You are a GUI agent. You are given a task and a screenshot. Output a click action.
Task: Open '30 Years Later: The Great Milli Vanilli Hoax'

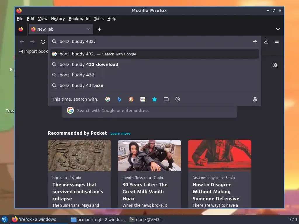pos(145,192)
